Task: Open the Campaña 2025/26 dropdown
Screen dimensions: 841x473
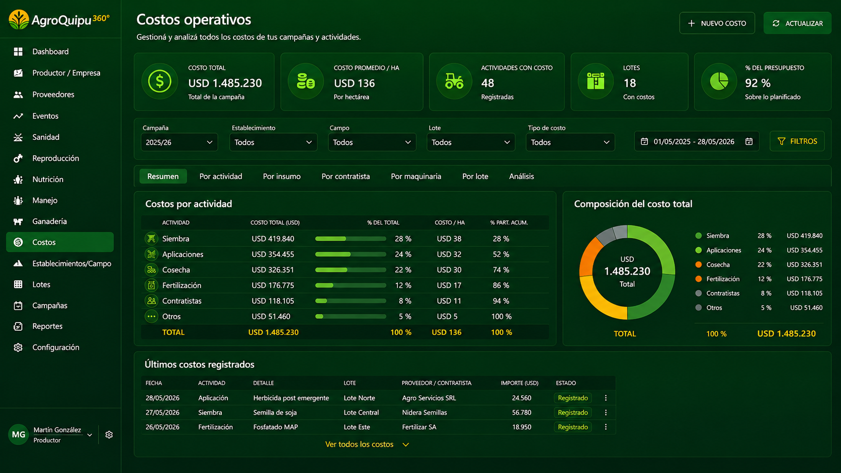Action: click(x=179, y=142)
